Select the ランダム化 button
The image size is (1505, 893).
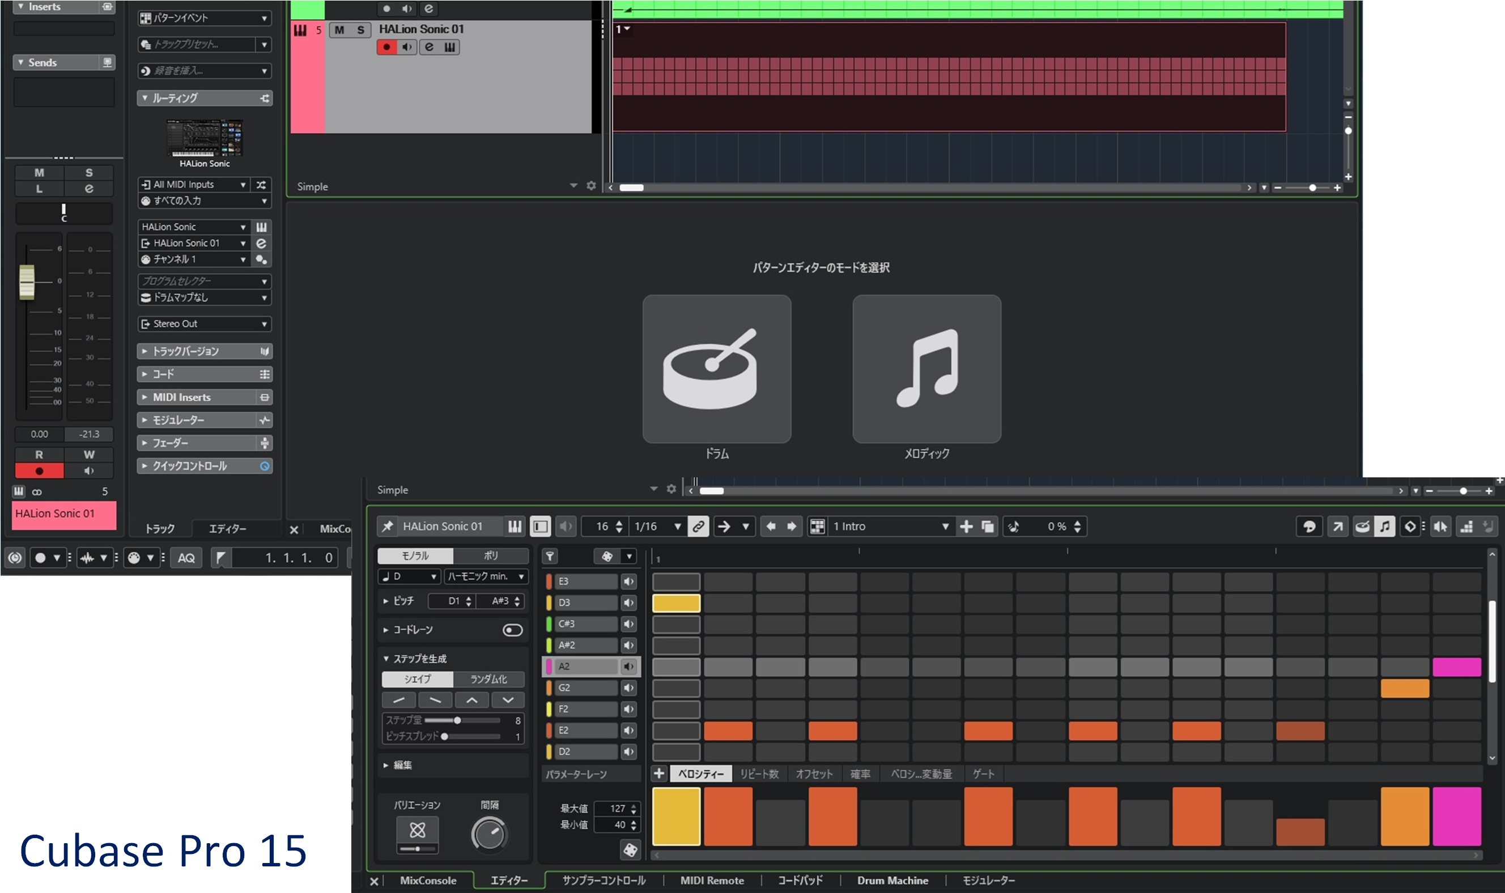point(488,679)
